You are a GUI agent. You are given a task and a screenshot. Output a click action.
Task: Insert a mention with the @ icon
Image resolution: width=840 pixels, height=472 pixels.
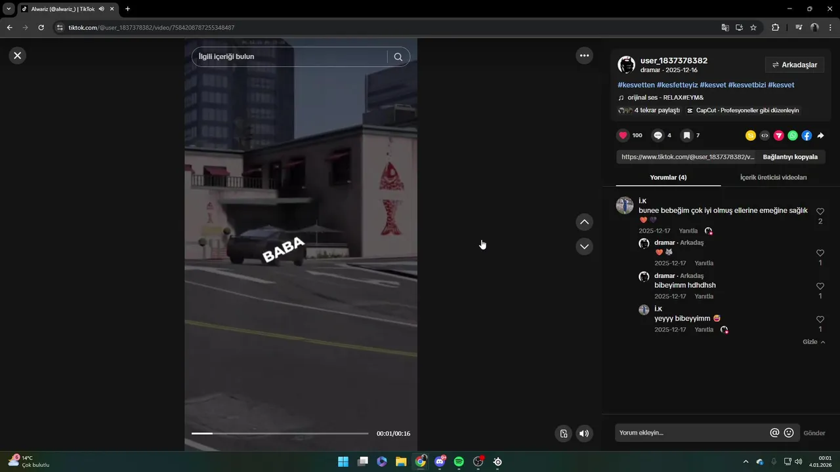[x=774, y=433]
